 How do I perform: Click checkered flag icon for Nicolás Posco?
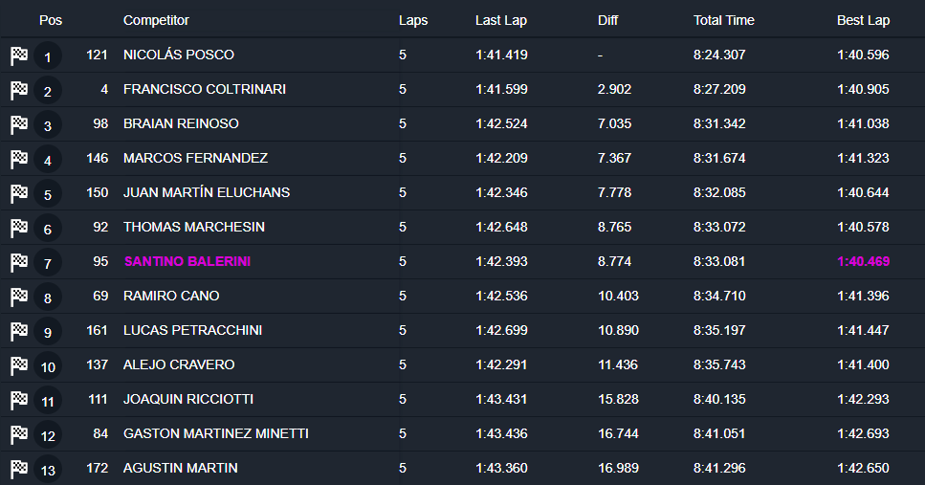19,55
